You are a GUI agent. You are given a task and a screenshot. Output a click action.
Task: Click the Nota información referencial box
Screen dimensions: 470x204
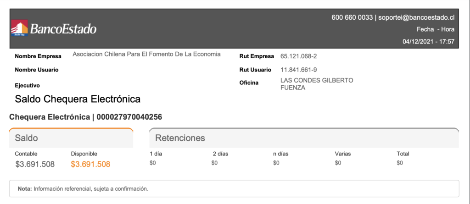pos(234,189)
